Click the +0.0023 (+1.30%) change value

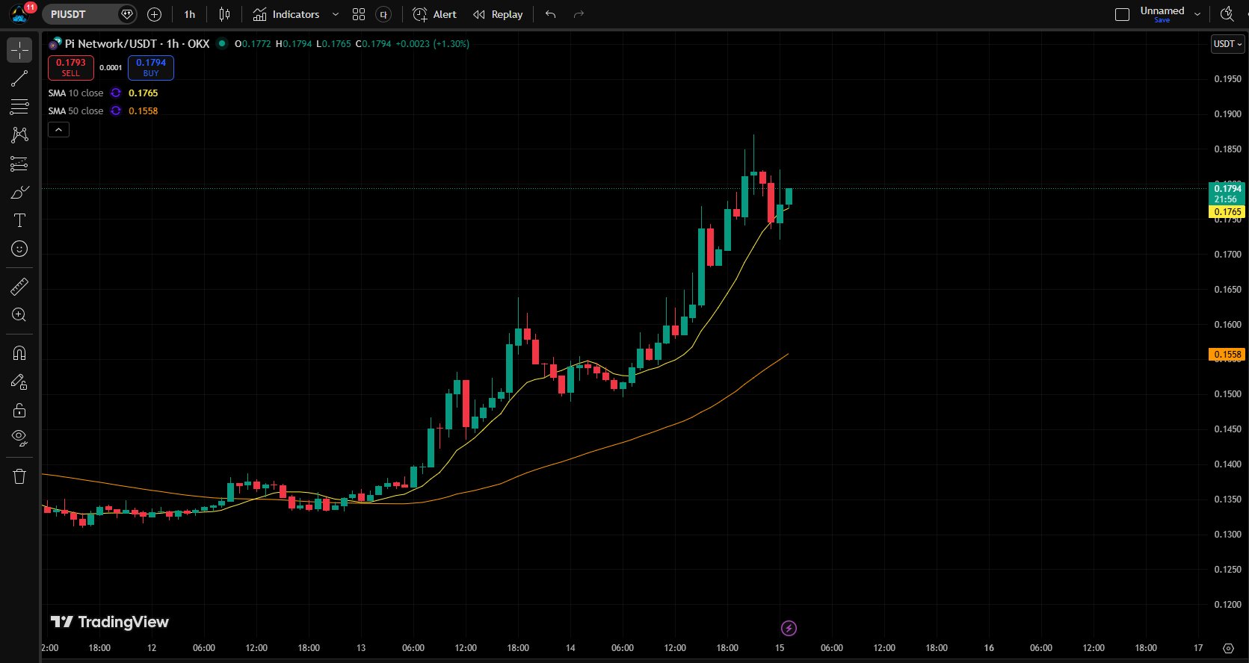click(432, 44)
